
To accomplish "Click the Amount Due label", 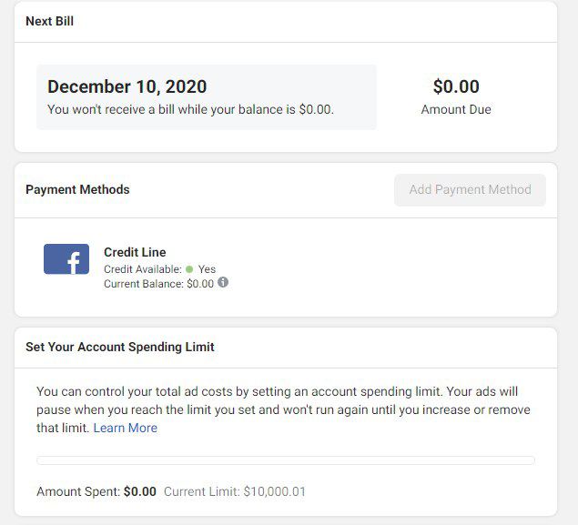I will coord(456,109).
